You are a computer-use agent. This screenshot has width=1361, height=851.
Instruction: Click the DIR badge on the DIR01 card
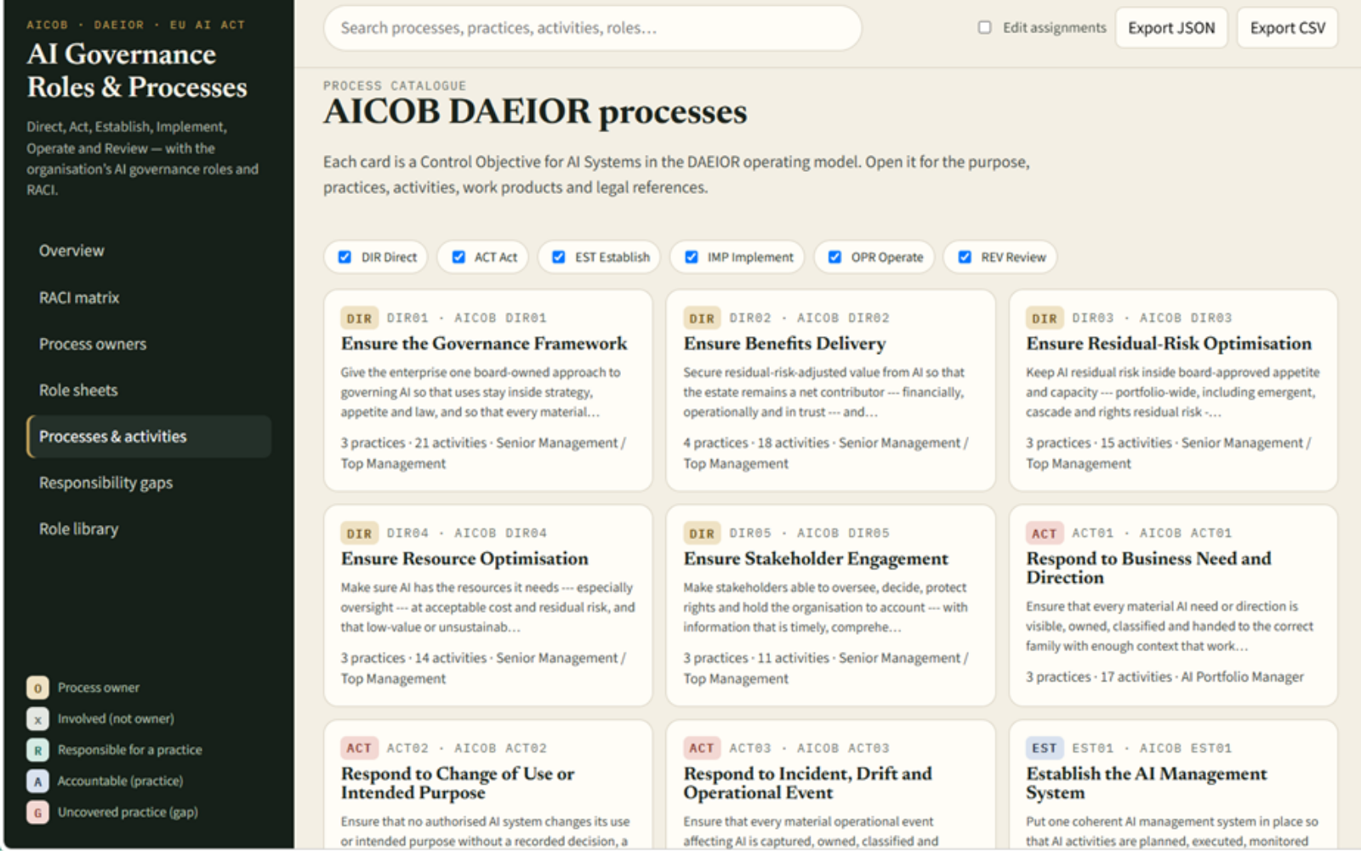359,318
